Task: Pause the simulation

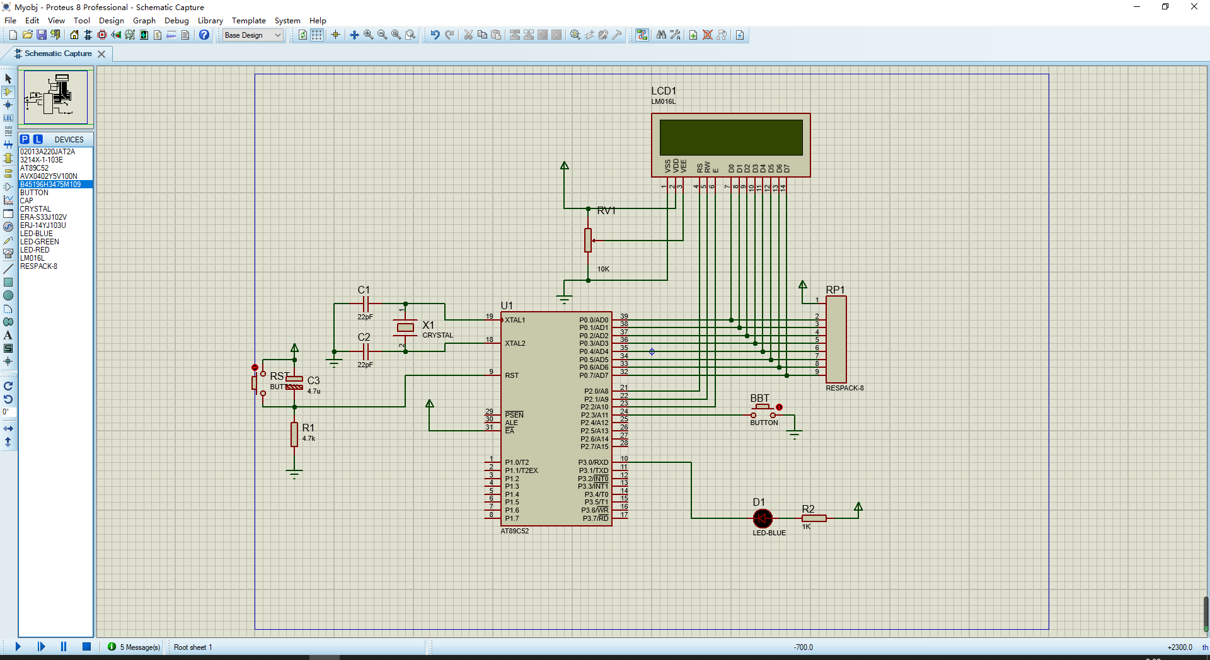Action: pyautogui.click(x=64, y=647)
